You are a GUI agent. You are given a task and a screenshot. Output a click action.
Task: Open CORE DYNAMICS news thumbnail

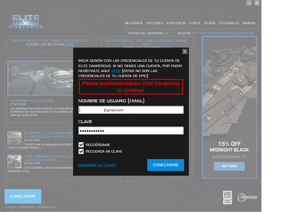(x=14, y=161)
